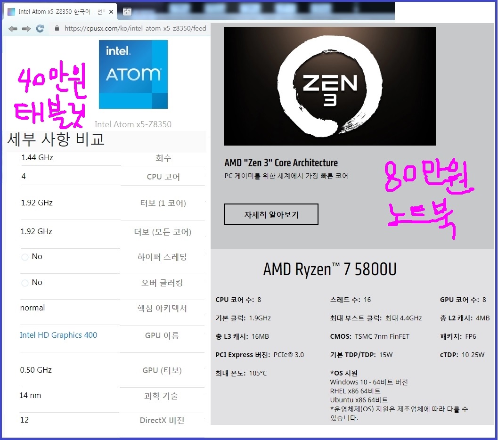Select the Intel Atom x5-Z8350 caption
498x440 pixels.
coord(133,124)
